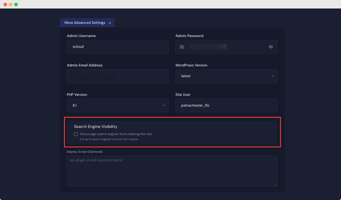Click the Deploy Script resize handle
341x200 pixels.
pos(276,185)
